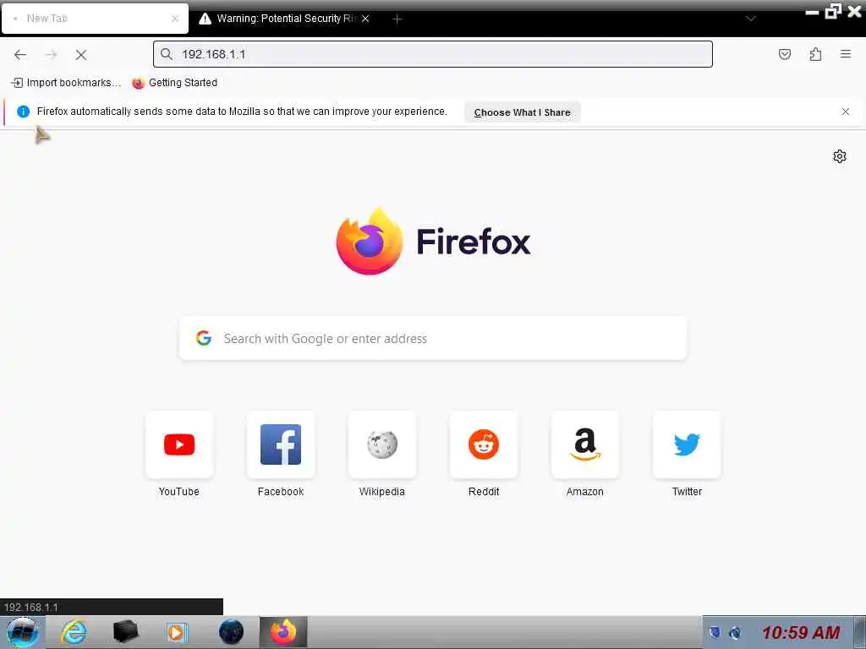866x649 pixels.
Task: Dismiss the Mozilla data notification bar
Action: [846, 112]
